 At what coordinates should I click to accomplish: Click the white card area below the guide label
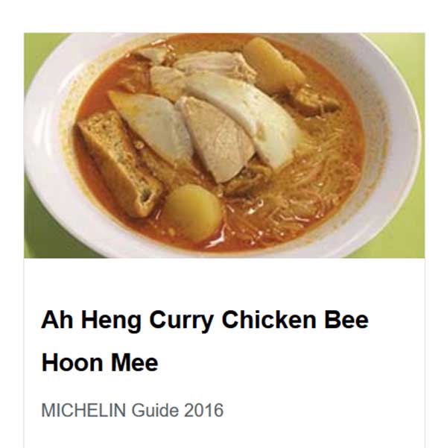tap(224, 436)
